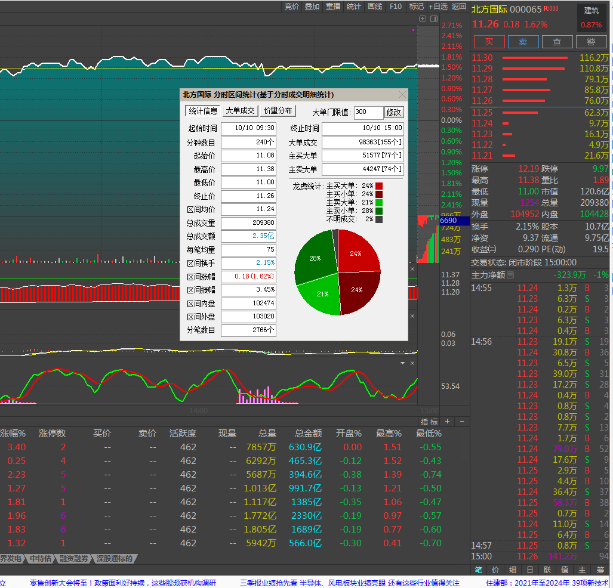Viewport: 613px width, 588px height.
Task: Open the 中特估 sector tab
Action: [41, 558]
